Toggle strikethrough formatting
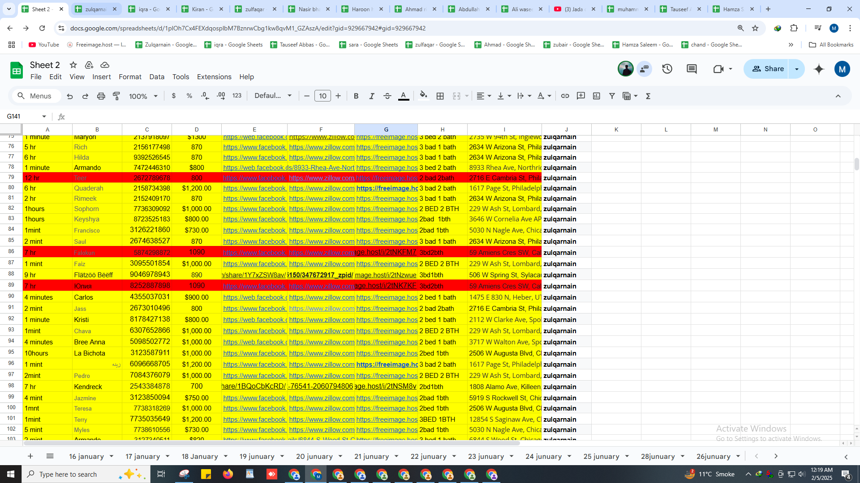This screenshot has width=860, height=483. [387, 96]
